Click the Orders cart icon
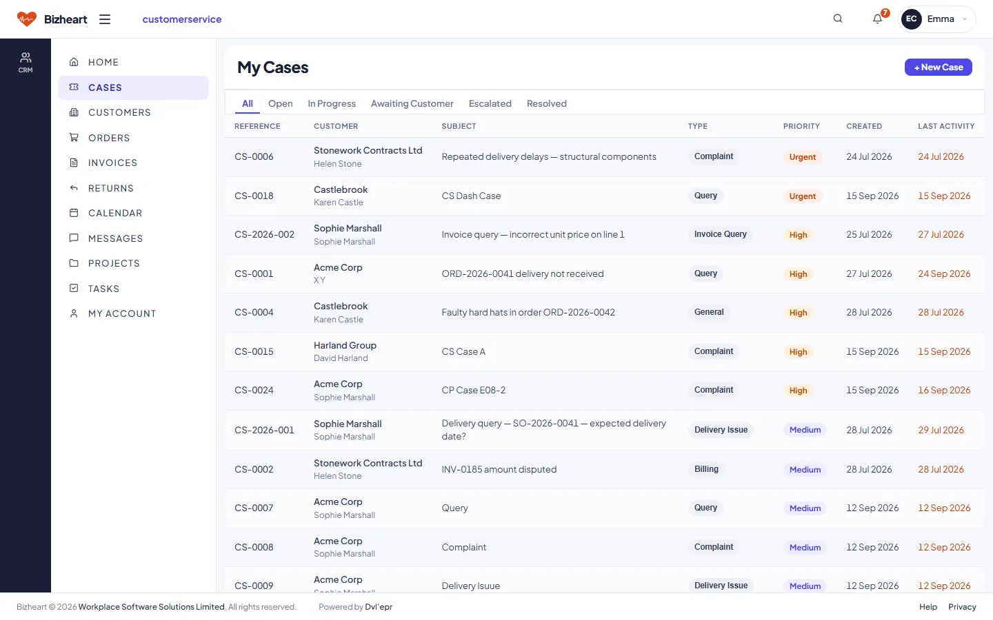993x620 pixels. click(x=74, y=138)
